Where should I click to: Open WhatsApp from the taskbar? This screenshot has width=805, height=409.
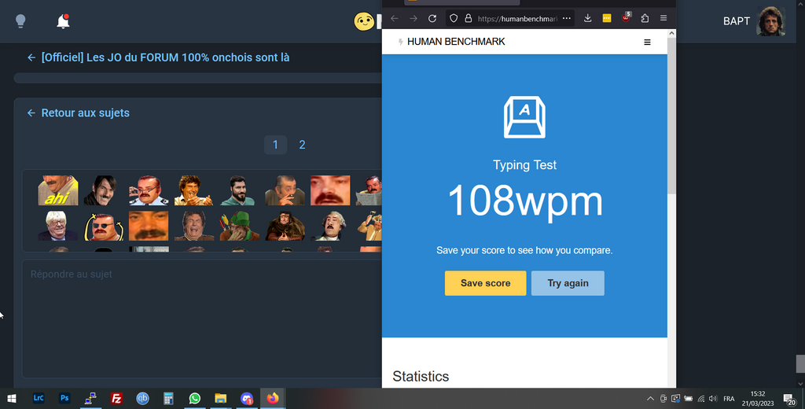coord(194,399)
